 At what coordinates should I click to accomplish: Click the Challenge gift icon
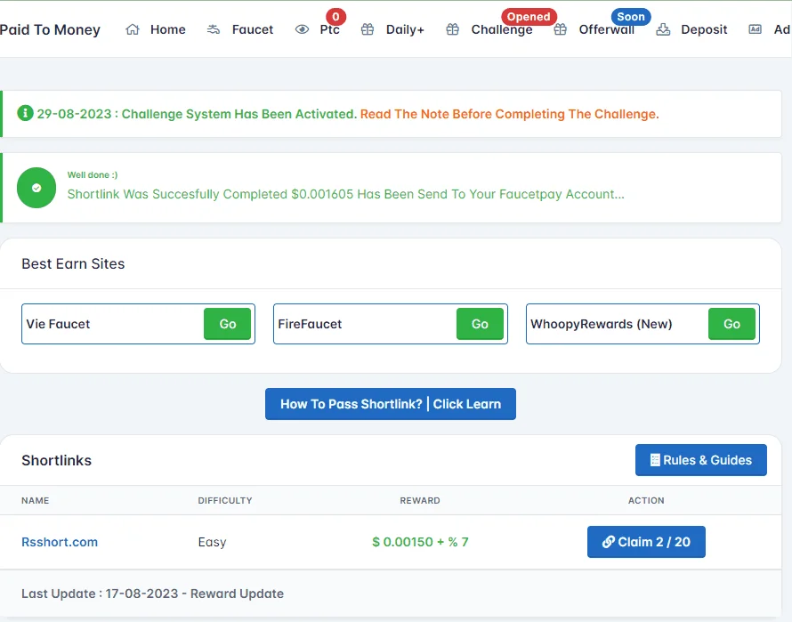453,29
